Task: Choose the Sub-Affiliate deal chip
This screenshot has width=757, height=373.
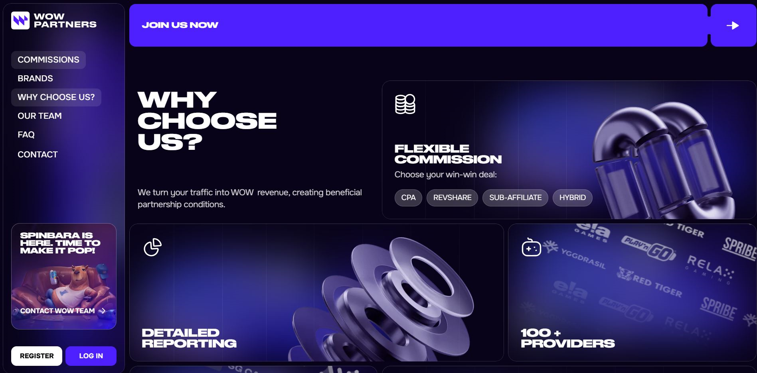Action: pyautogui.click(x=515, y=198)
